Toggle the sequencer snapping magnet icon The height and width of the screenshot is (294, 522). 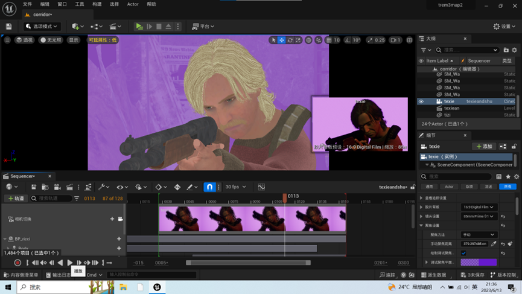209,187
